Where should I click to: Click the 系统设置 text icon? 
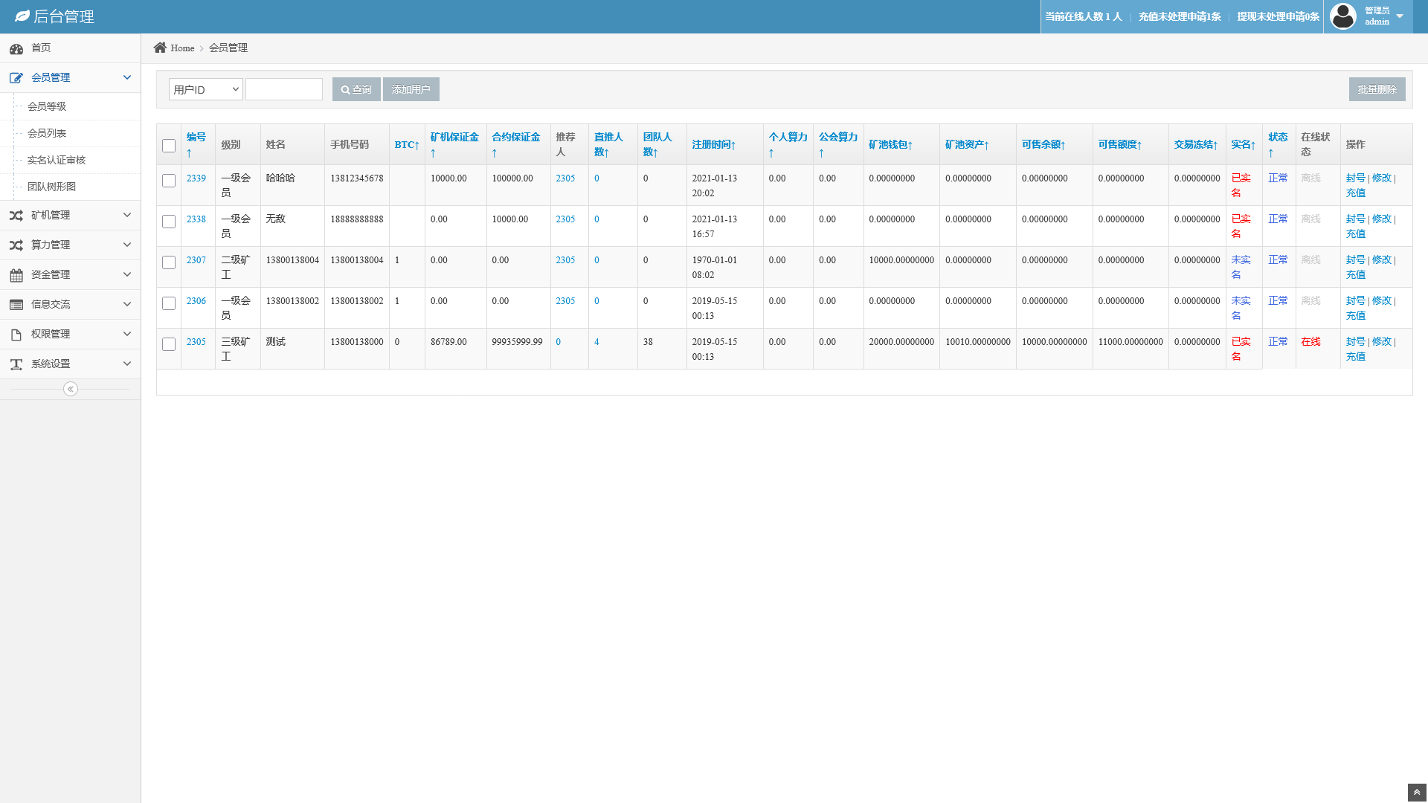(x=16, y=364)
